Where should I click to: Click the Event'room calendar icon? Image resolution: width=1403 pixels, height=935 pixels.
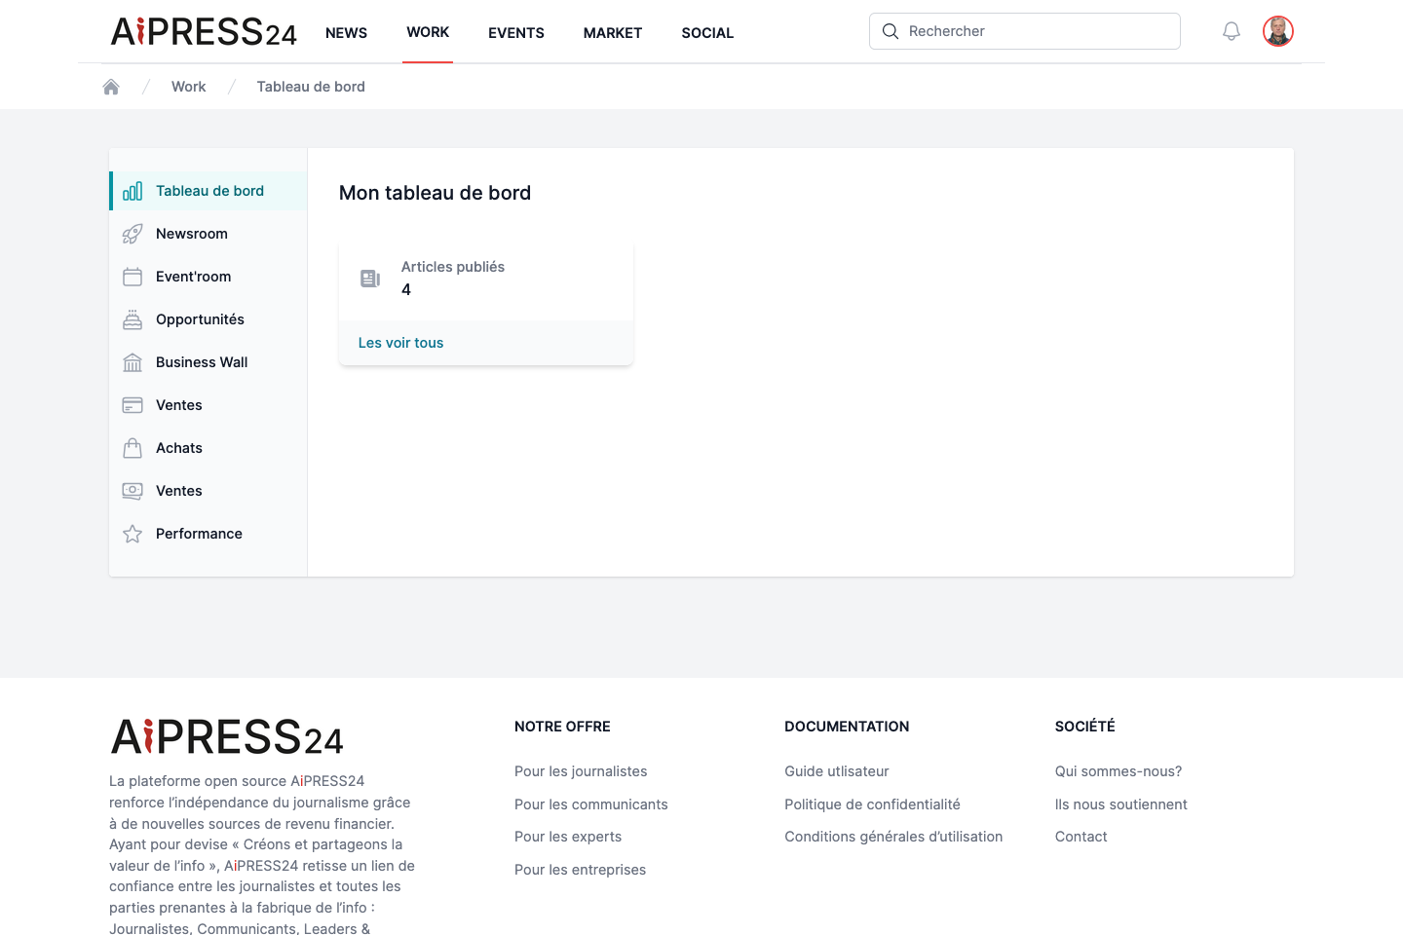133,277
